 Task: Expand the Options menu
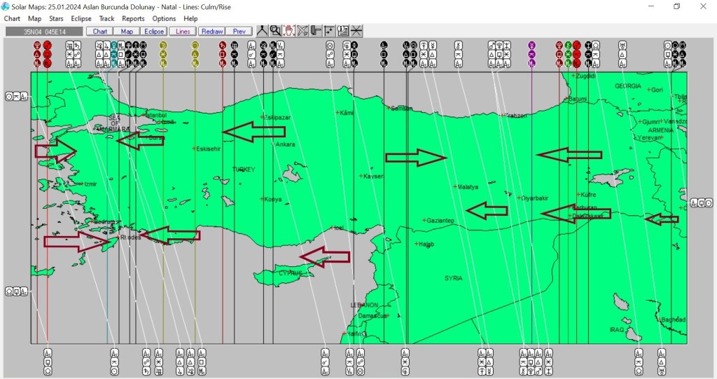[x=164, y=18]
